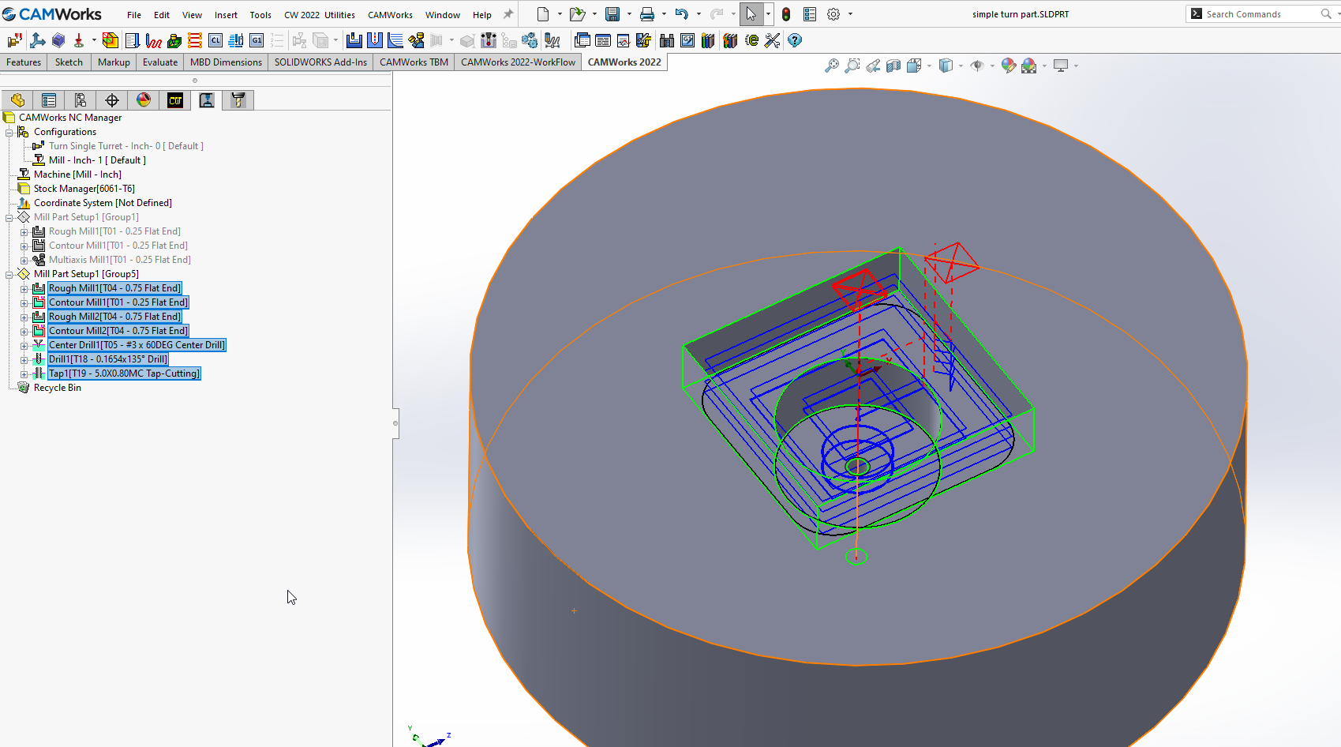This screenshot has height=747, width=1341.
Task: Click the Coordinate System toolbar icon
Action: (x=37, y=40)
